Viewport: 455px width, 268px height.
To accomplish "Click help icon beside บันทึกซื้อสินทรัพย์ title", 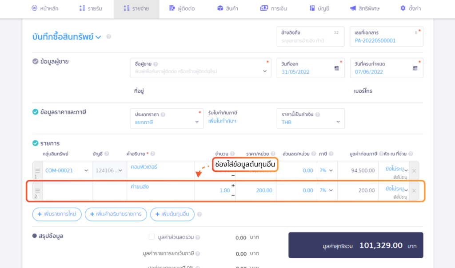I will 108,37.
